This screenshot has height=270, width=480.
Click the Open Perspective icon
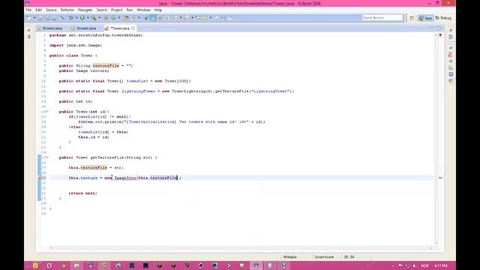coord(412,18)
